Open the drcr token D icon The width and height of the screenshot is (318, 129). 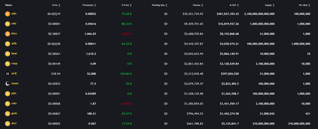pos(7,123)
